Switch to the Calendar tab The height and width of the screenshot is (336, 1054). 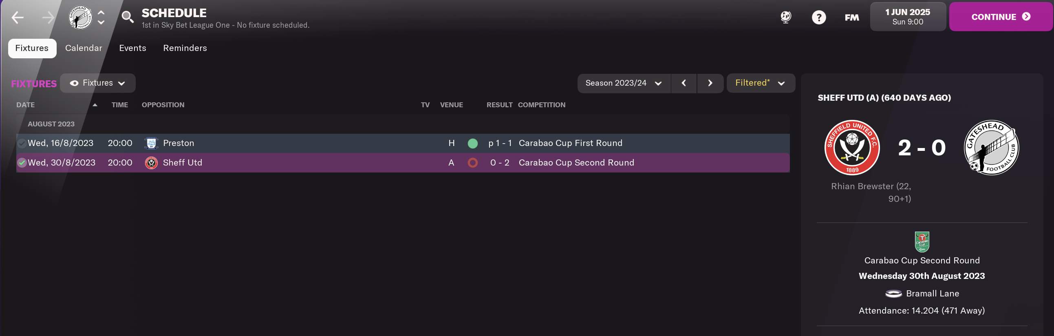[x=84, y=48]
